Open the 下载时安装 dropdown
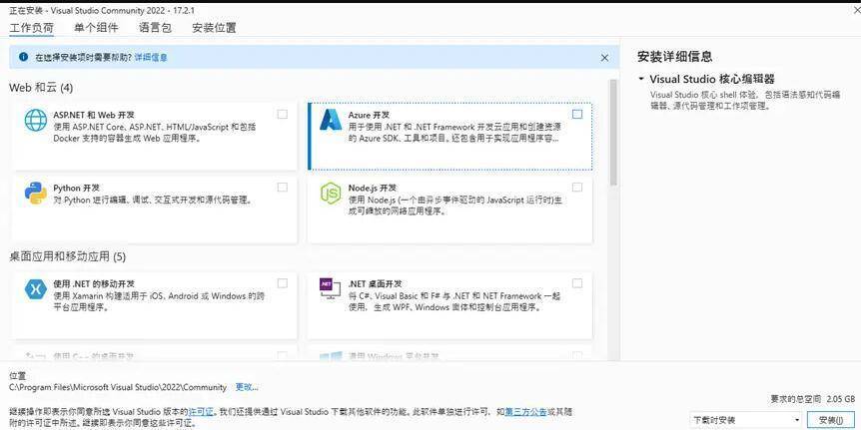The height and width of the screenshot is (430, 861). click(746, 420)
